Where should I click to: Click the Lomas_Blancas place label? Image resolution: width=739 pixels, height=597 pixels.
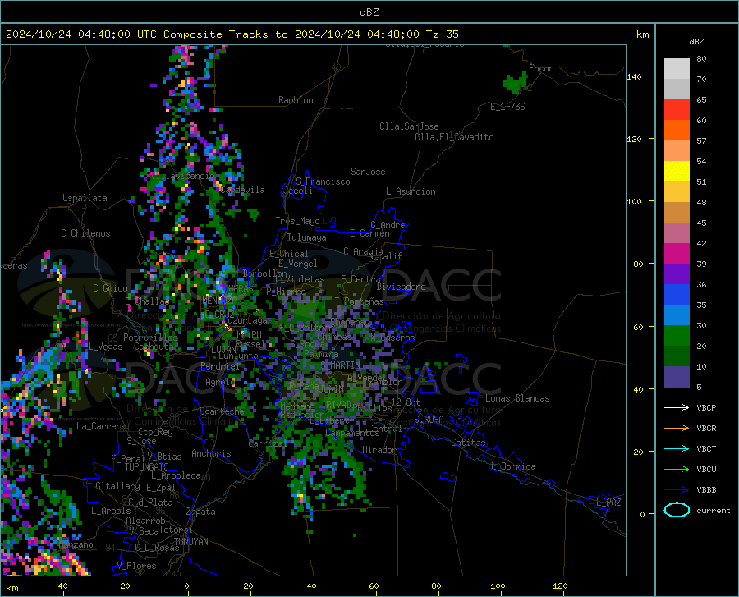(x=517, y=398)
